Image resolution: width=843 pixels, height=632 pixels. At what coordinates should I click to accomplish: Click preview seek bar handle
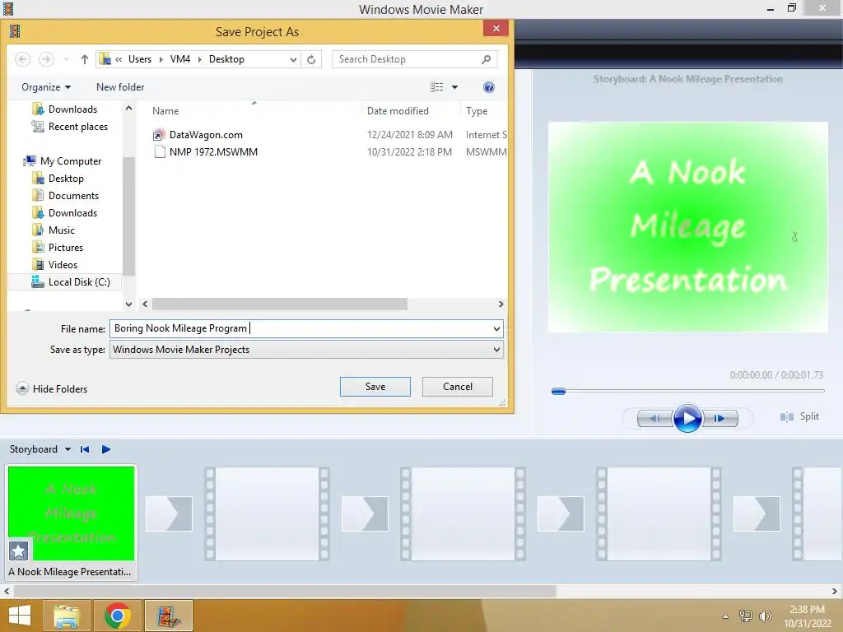(x=559, y=391)
